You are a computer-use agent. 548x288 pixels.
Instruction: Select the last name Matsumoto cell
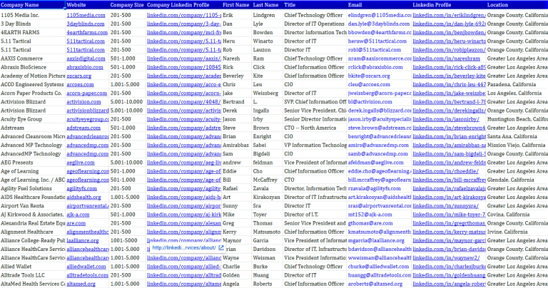268,232
